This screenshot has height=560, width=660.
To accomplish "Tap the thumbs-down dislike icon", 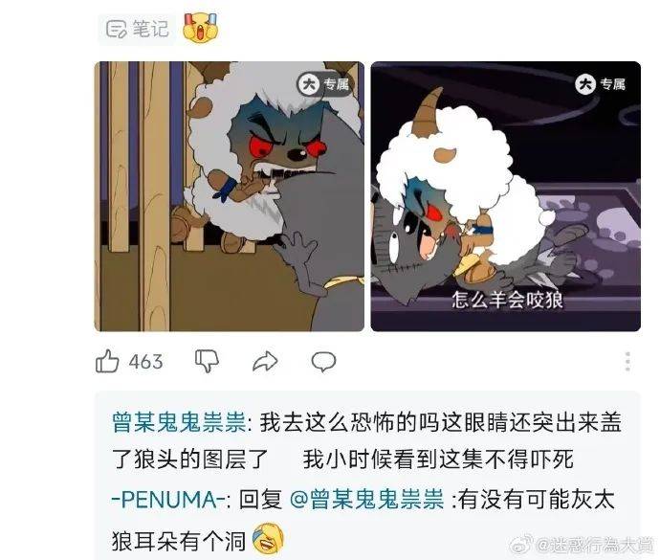I will click(207, 361).
